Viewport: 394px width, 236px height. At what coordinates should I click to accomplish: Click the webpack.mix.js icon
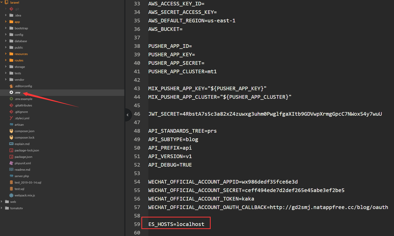click(11, 195)
